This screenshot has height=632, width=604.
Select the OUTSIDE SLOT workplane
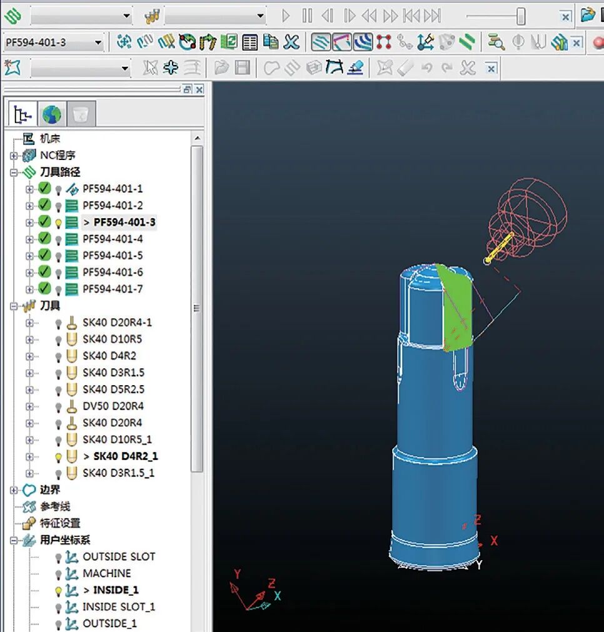coord(119,556)
